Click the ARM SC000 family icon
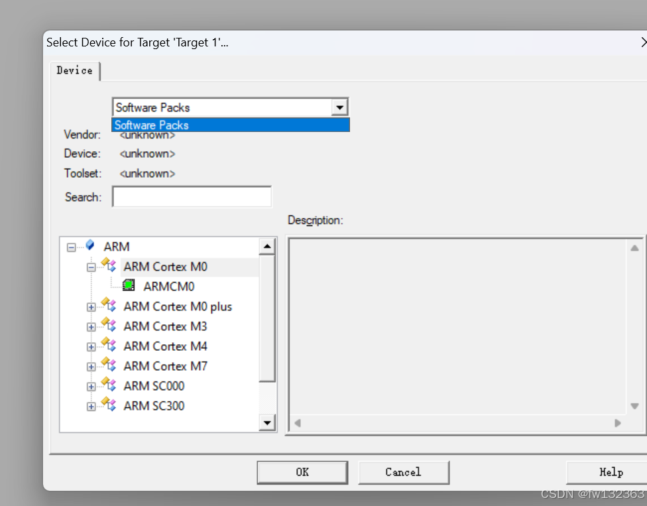 point(109,384)
